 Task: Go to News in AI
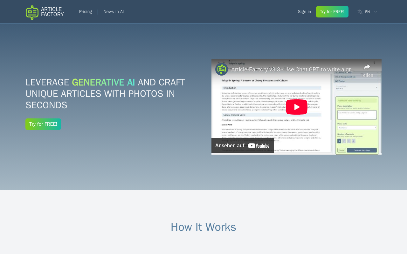point(114,12)
